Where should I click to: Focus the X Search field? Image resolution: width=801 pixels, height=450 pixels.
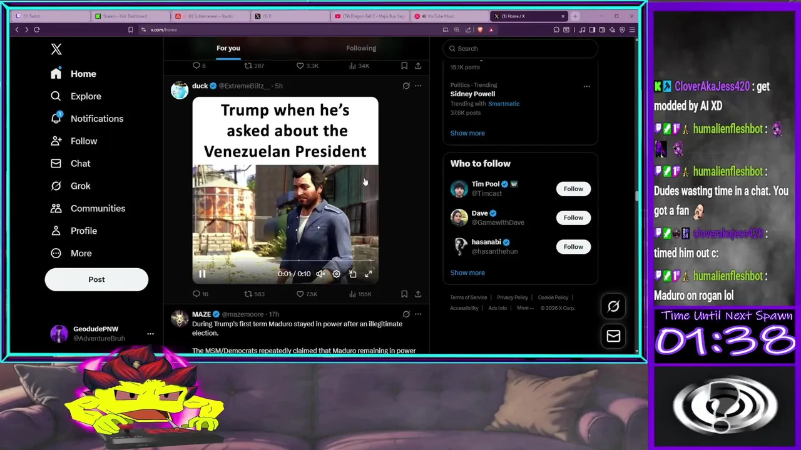(520, 49)
